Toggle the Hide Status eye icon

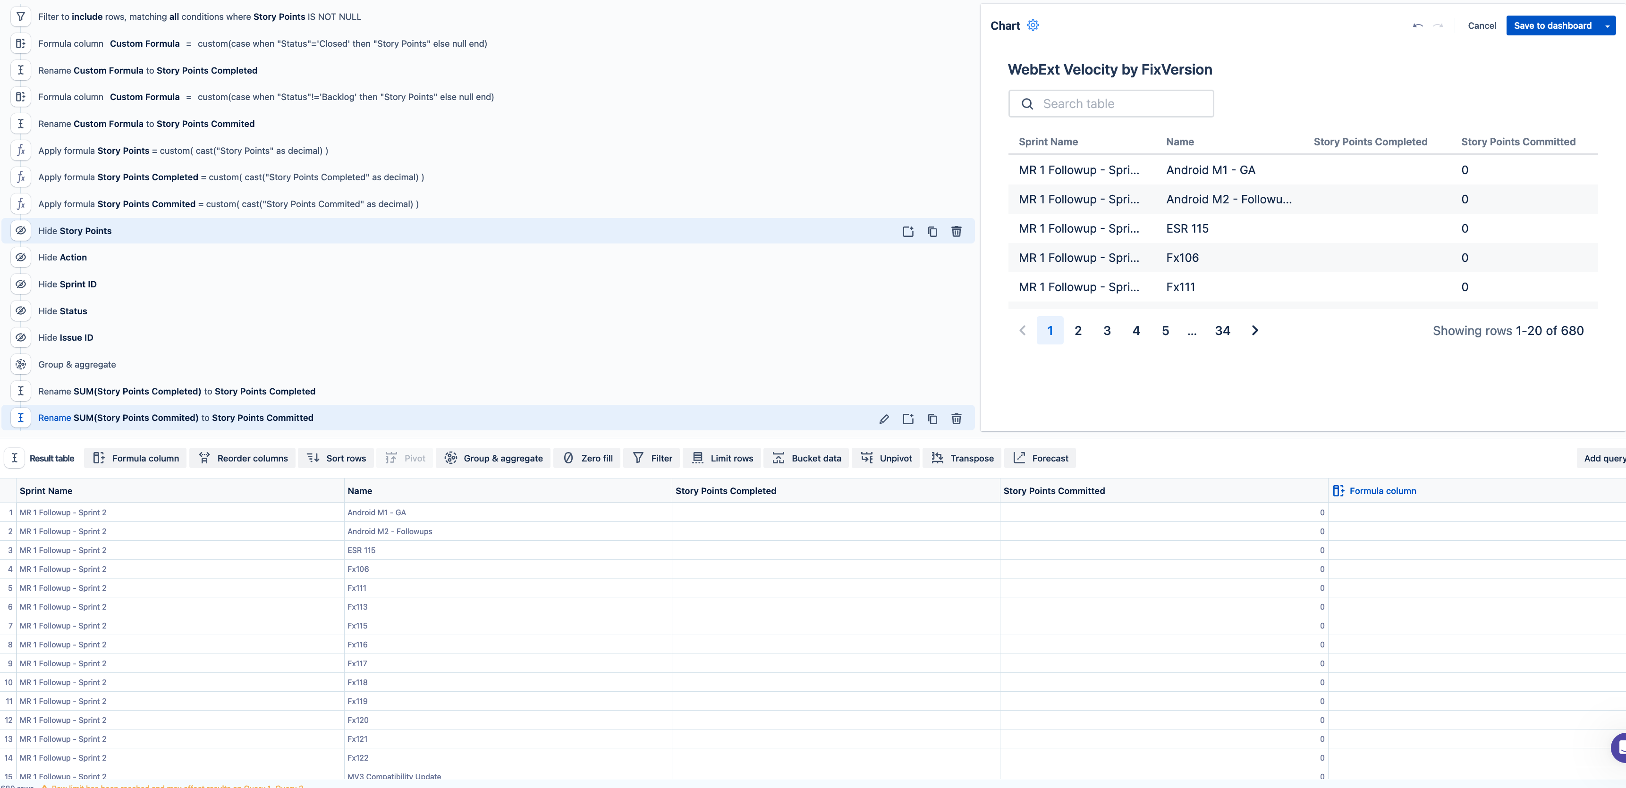[x=21, y=311]
